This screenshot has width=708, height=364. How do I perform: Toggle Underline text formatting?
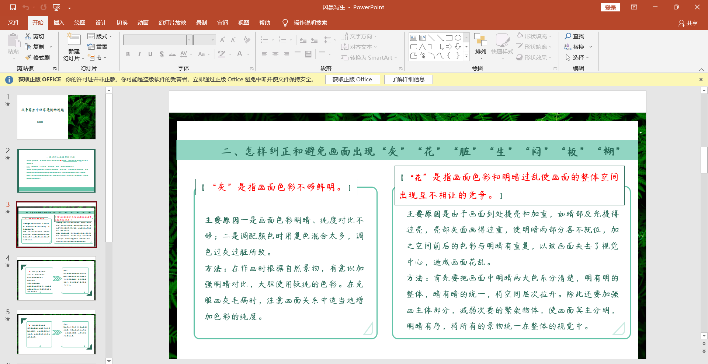pyautogui.click(x=150, y=54)
